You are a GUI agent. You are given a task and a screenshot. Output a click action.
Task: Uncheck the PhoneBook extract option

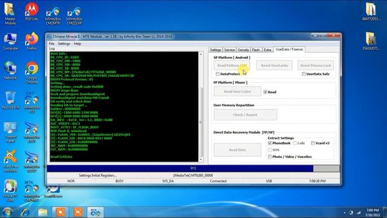(270, 143)
